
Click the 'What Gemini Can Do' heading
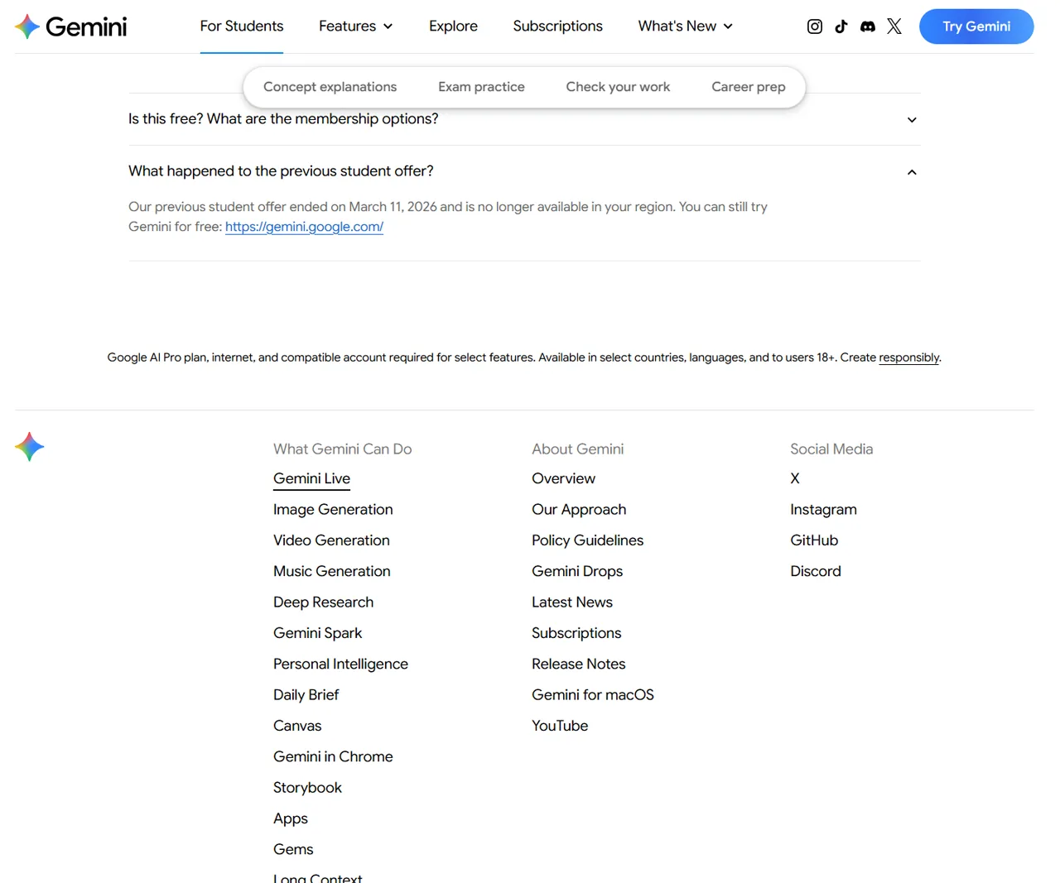(x=342, y=449)
